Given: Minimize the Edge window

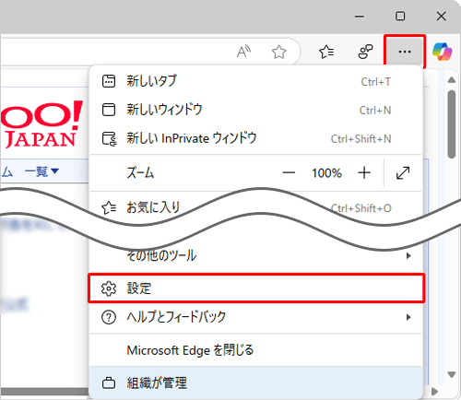Looking at the screenshot, I should pos(360,17).
